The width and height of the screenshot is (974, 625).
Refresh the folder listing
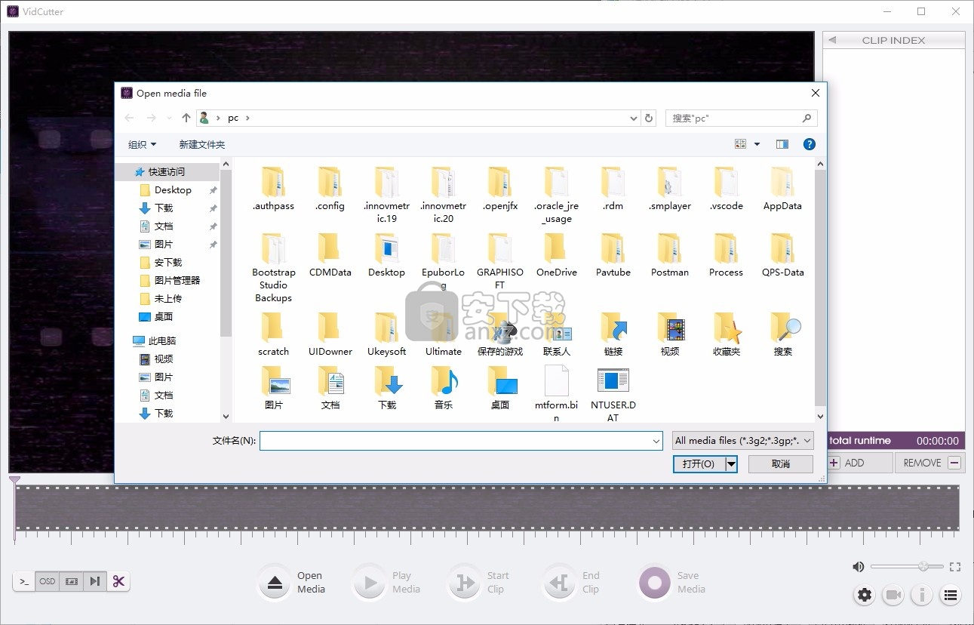649,119
